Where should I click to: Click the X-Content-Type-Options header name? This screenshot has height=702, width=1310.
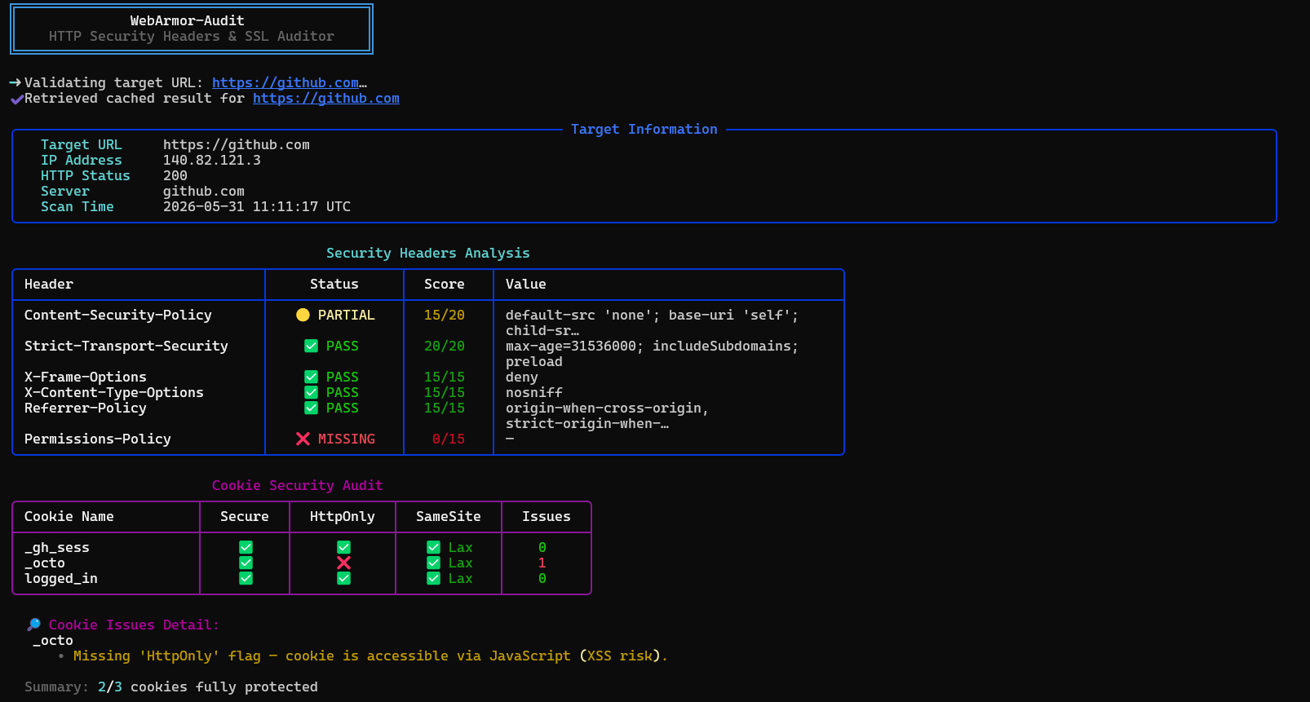(114, 392)
